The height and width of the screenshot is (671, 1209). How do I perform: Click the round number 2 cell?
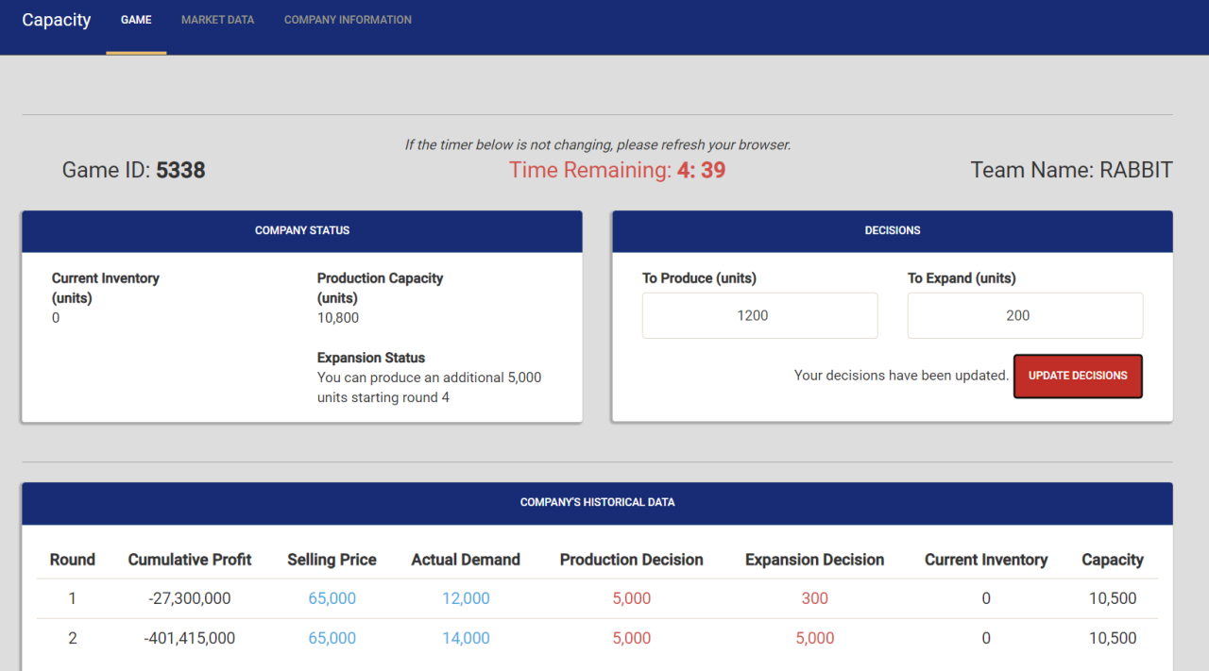click(x=73, y=638)
